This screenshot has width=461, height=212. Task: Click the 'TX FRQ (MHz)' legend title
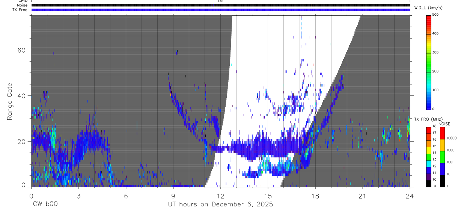point(429,119)
